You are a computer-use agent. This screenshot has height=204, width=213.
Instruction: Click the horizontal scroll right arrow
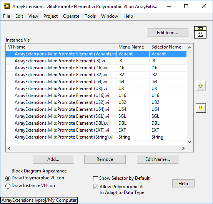click(x=183, y=148)
